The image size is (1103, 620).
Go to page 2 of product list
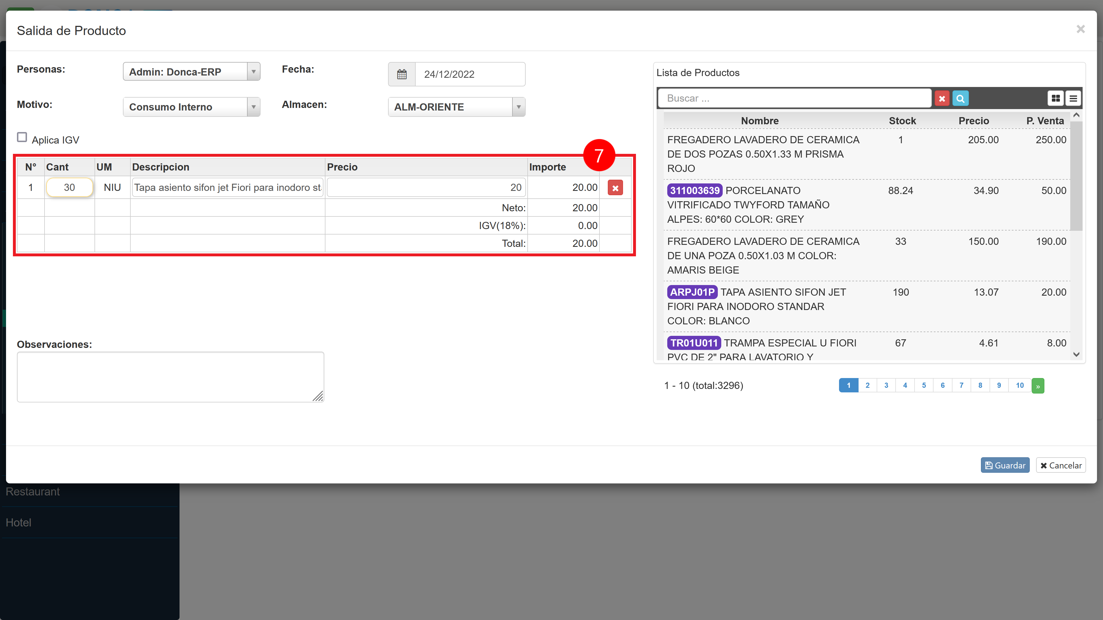point(867,385)
